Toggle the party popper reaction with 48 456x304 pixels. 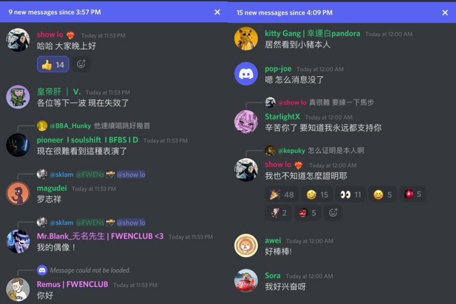click(x=281, y=195)
